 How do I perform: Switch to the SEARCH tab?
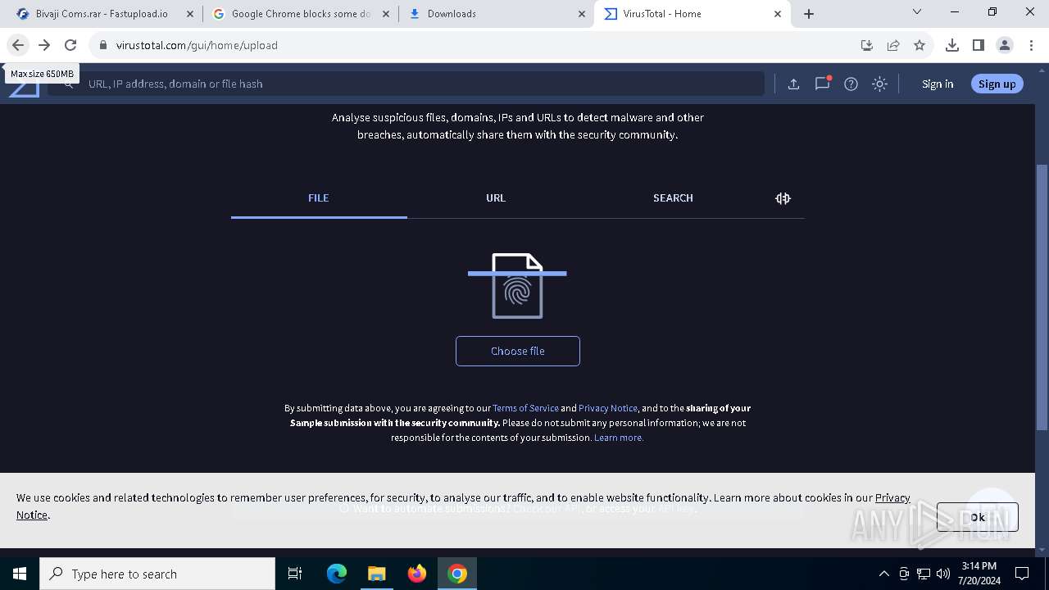(673, 198)
